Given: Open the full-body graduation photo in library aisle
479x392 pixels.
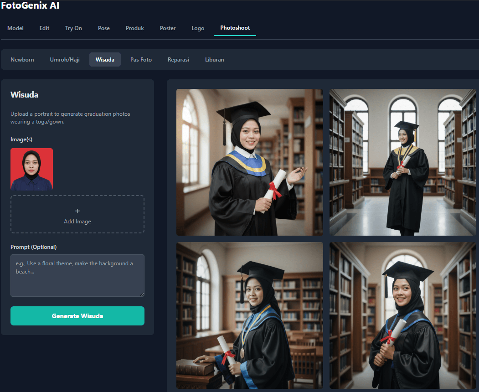Looking at the screenshot, I should 402,162.
